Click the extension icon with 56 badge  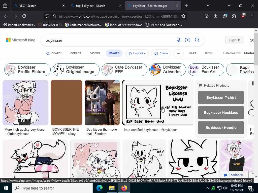point(243,16)
